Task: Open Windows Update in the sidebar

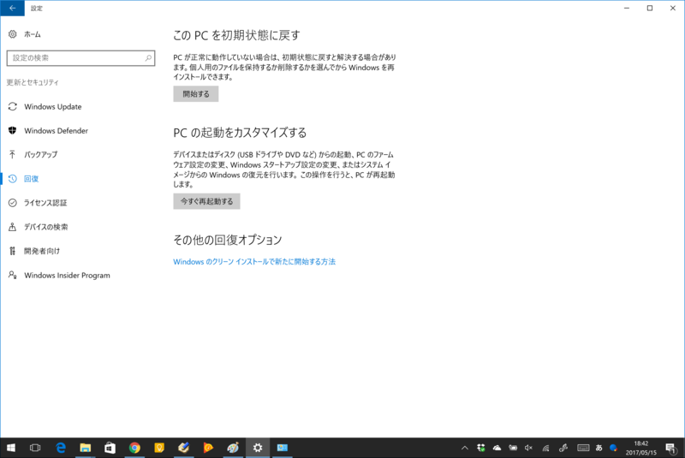Action: [52, 106]
